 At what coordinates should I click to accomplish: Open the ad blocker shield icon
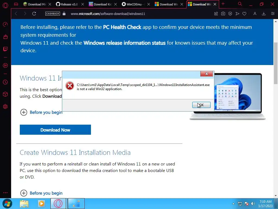tap(230, 14)
